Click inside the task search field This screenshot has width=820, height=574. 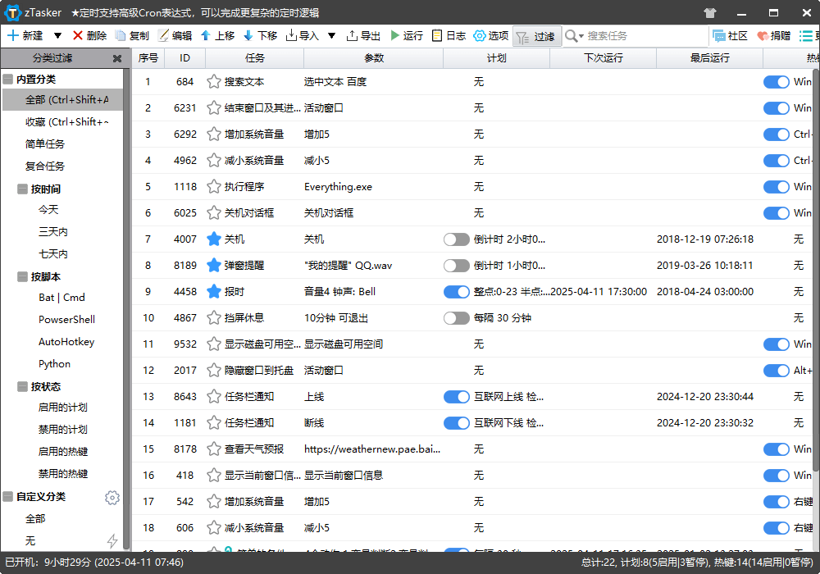coord(631,36)
